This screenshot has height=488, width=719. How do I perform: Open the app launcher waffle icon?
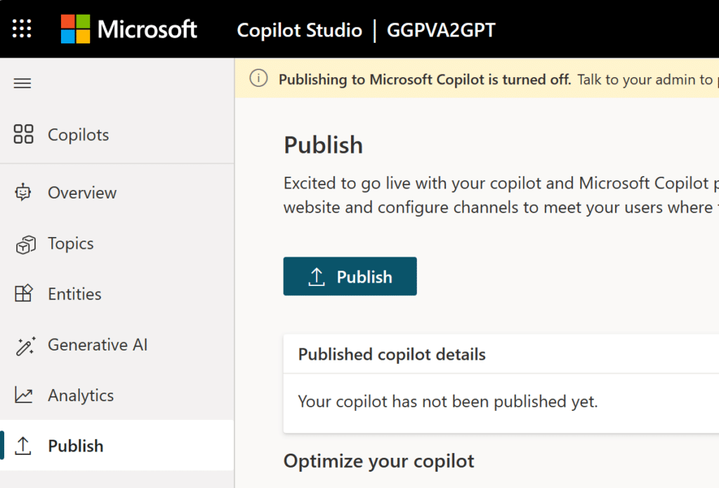(22, 29)
